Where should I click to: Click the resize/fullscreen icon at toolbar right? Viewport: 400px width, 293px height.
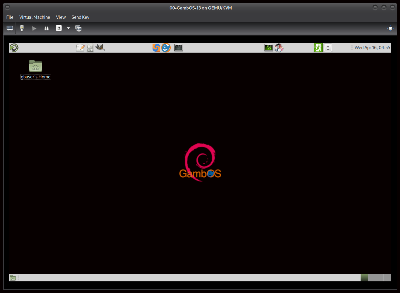[390, 28]
